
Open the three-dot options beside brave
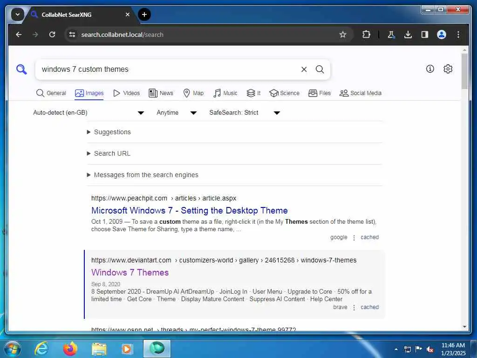[x=354, y=308]
